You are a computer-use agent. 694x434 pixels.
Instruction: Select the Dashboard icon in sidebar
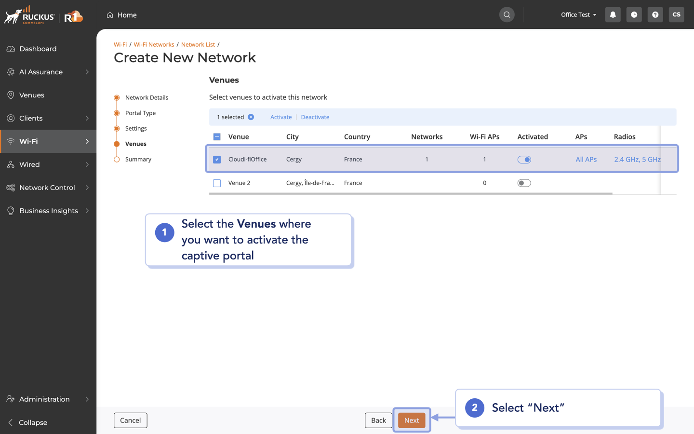[x=11, y=49]
